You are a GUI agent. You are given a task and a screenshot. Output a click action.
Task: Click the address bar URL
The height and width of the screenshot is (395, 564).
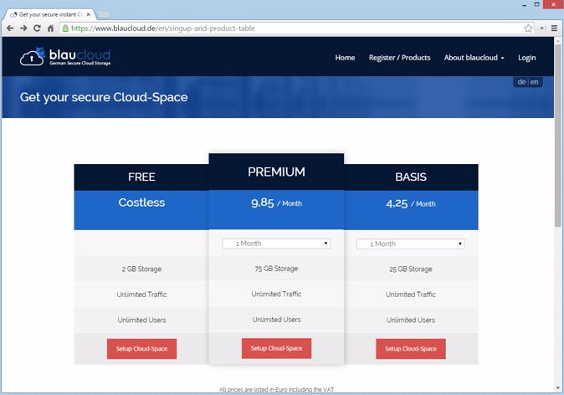click(x=162, y=28)
